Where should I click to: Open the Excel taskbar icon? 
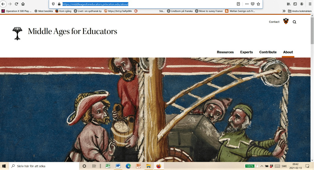108,166
